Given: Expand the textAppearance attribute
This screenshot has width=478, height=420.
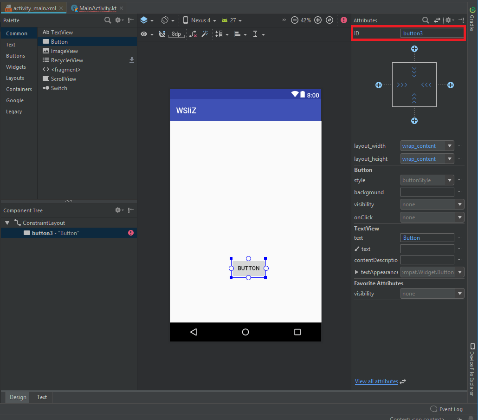Looking at the screenshot, I should [x=356, y=272].
